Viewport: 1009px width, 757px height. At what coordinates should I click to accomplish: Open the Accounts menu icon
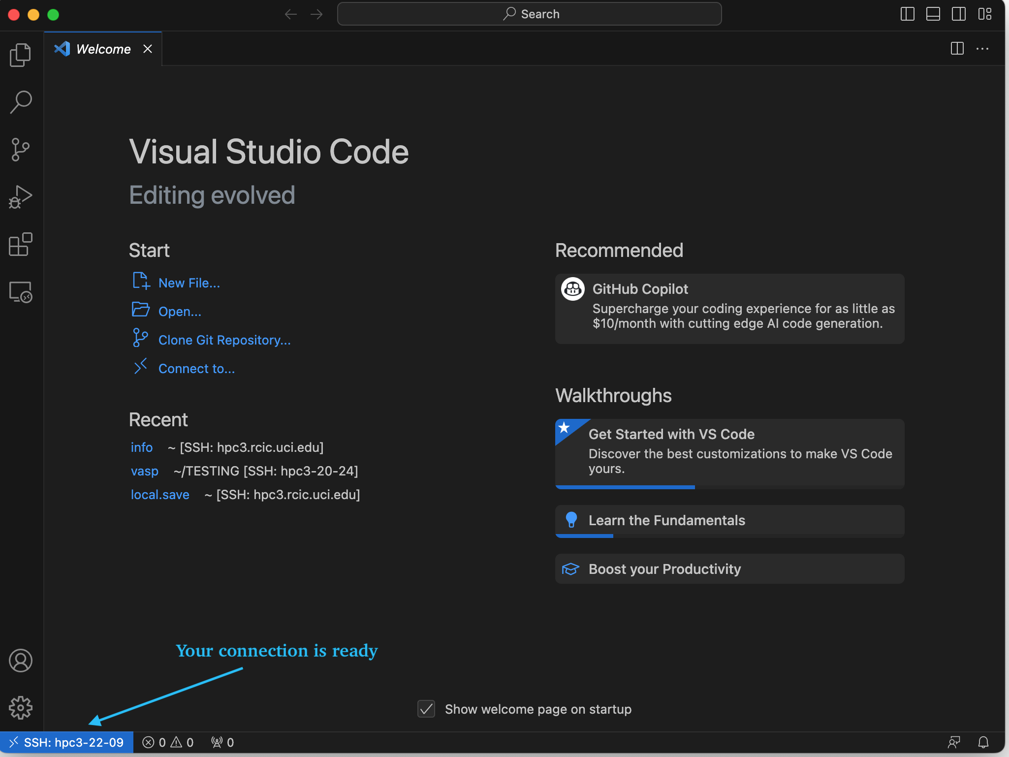(21, 661)
